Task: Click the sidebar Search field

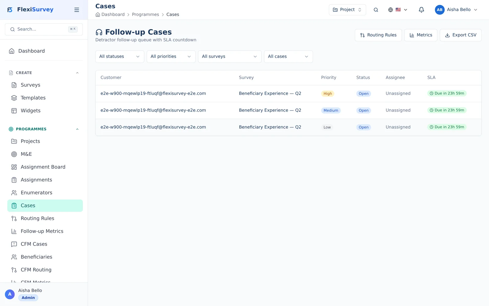Action: tap(44, 29)
